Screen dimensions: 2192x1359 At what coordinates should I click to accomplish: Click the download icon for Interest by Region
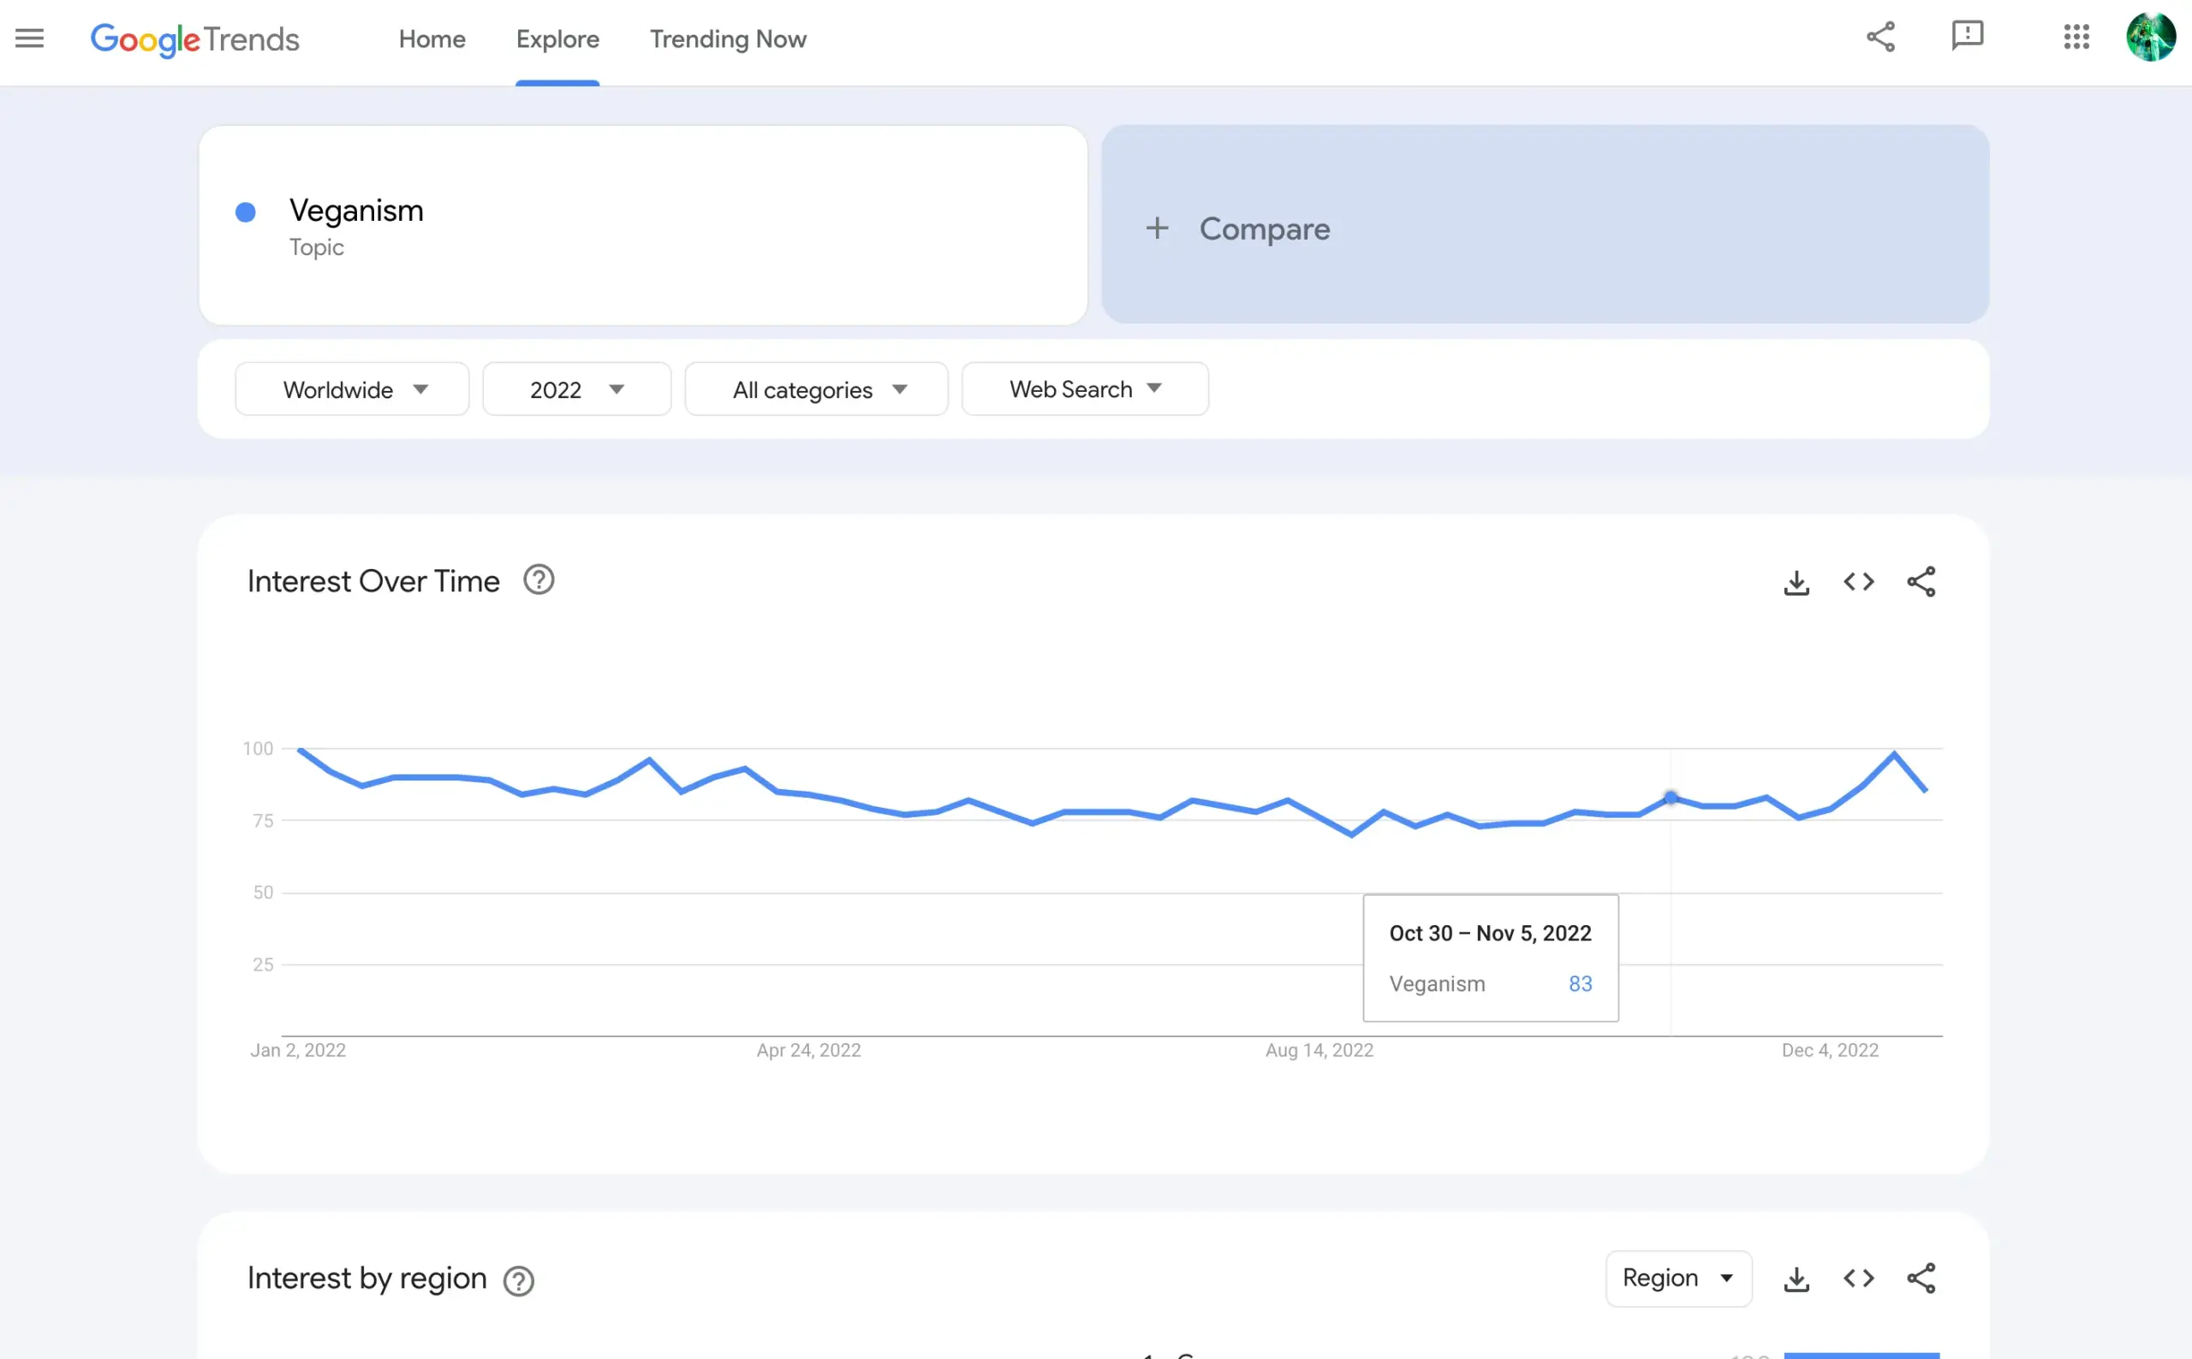coord(1797,1279)
